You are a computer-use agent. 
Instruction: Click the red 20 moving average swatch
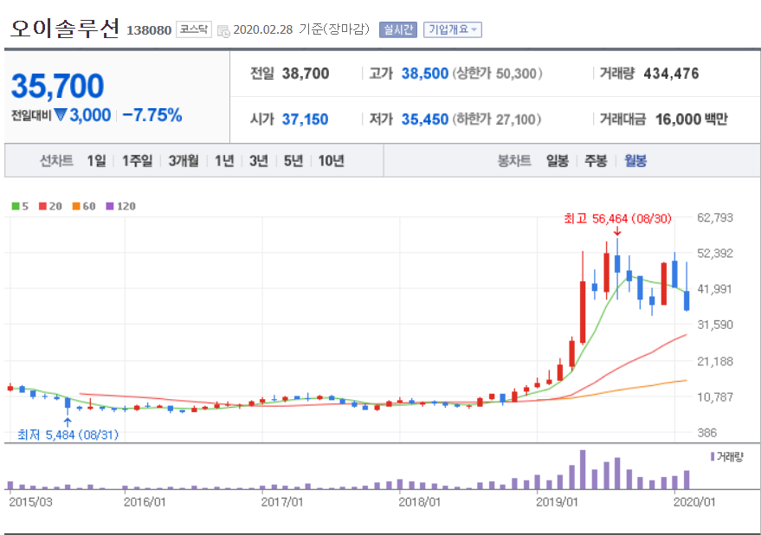coord(42,206)
